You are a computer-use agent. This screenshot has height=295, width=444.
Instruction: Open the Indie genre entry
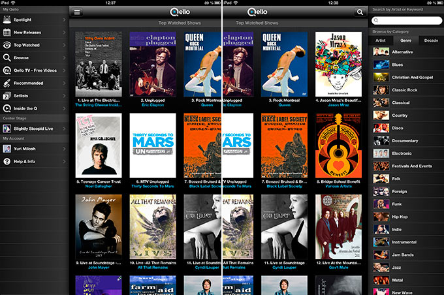click(406, 229)
